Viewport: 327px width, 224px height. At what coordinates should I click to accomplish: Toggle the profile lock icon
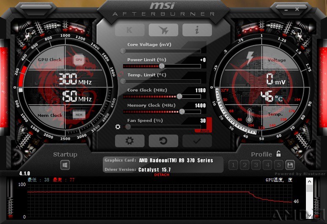[279, 154]
